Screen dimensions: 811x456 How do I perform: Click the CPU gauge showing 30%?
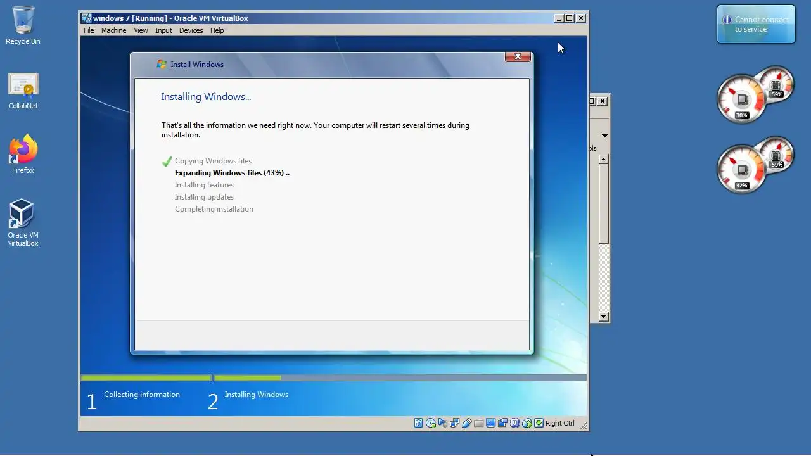pyautogui.click(x=741, y=100)
